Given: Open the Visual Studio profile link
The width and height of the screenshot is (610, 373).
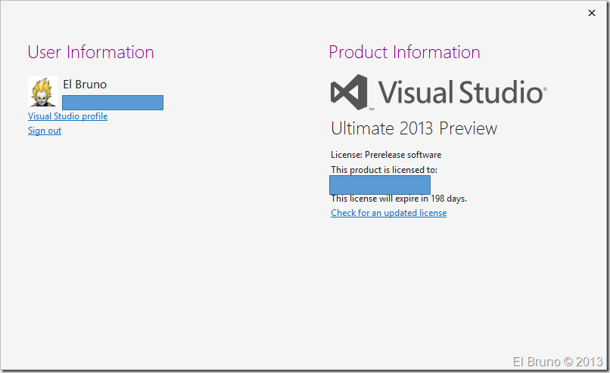Looking at the screenshot, I should pyautogui.click(x=67, y=116).
